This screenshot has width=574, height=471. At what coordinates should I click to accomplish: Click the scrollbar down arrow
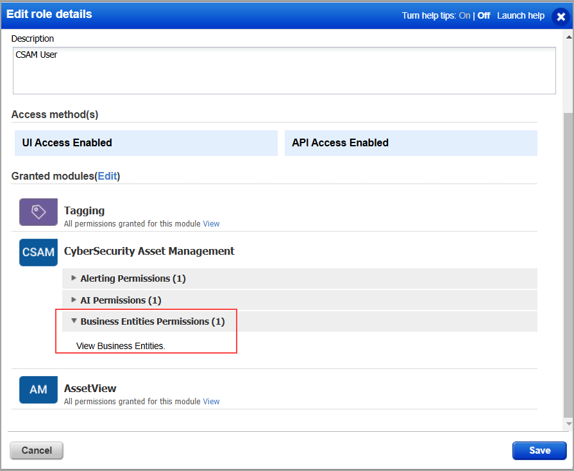[569, 424]
